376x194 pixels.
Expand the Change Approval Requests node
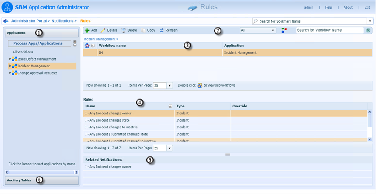pos(10,73)
